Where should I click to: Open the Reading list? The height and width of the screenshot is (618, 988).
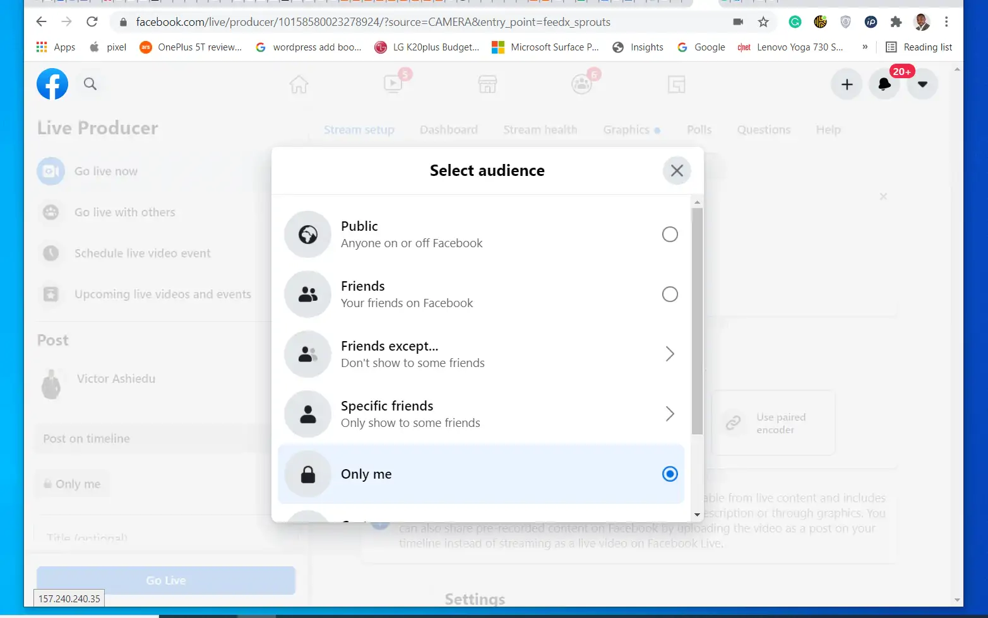[x=919, y=47]
